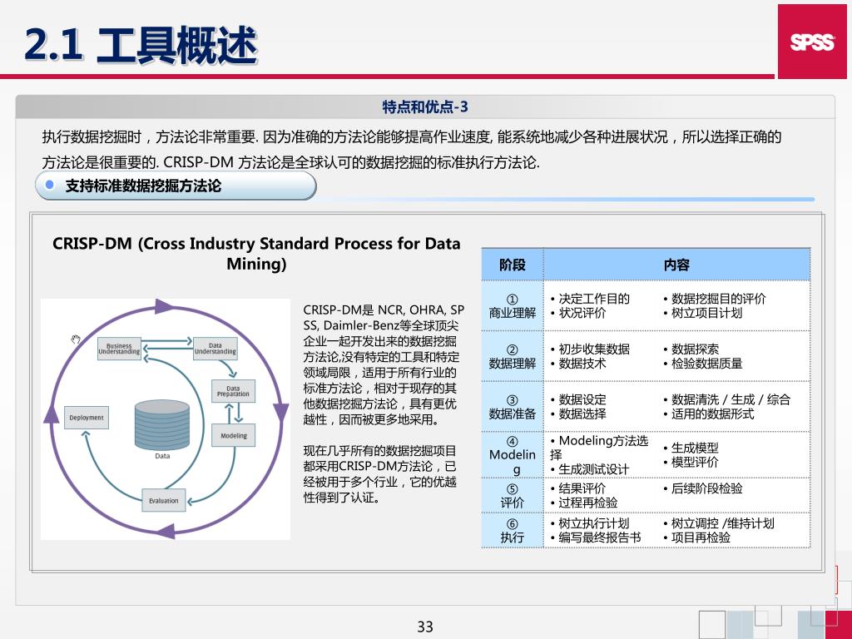Click the ② 数据理解 stage cell
The width and height of the screenshot is (852, 639).
(x=512, y=356)
